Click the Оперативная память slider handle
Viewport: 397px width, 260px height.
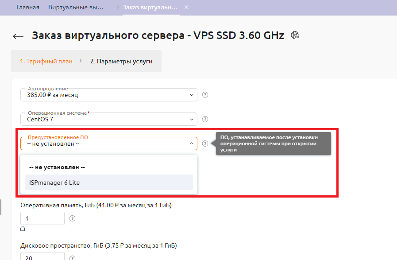coord(23,229)
